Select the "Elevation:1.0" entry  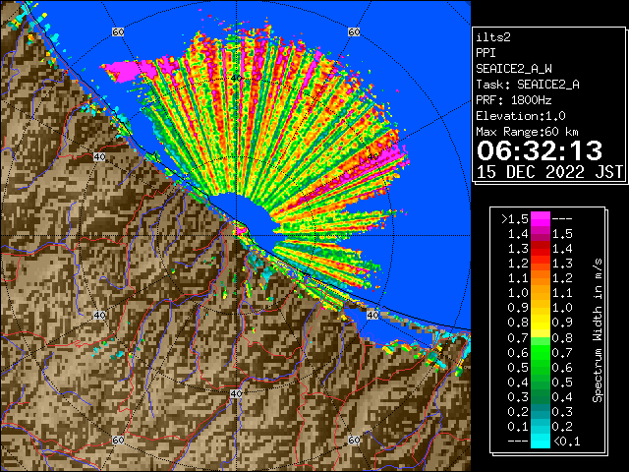tap(520, 116)
